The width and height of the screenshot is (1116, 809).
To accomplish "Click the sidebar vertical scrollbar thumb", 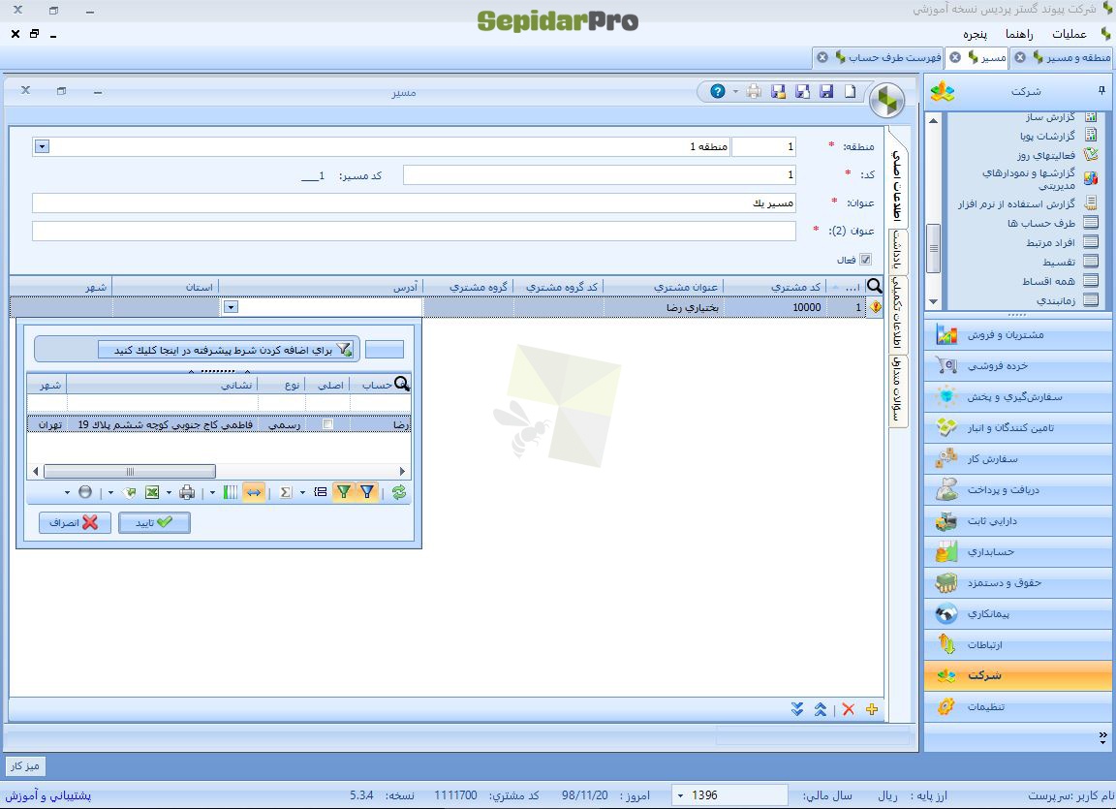I will 933,248.
